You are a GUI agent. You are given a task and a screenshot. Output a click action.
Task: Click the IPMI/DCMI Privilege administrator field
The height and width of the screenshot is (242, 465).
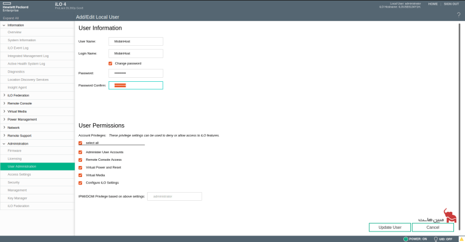pyautogui.click(x=174, y=196)
